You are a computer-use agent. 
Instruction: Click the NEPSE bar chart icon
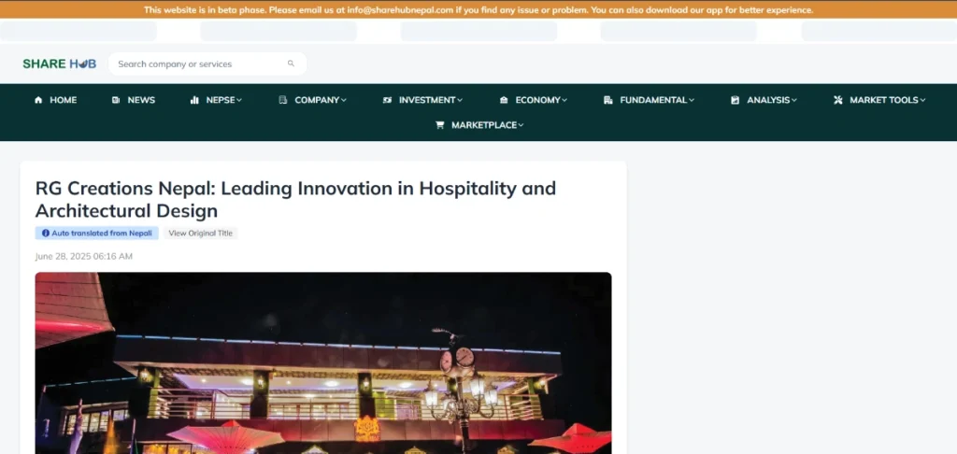(194, 100)
